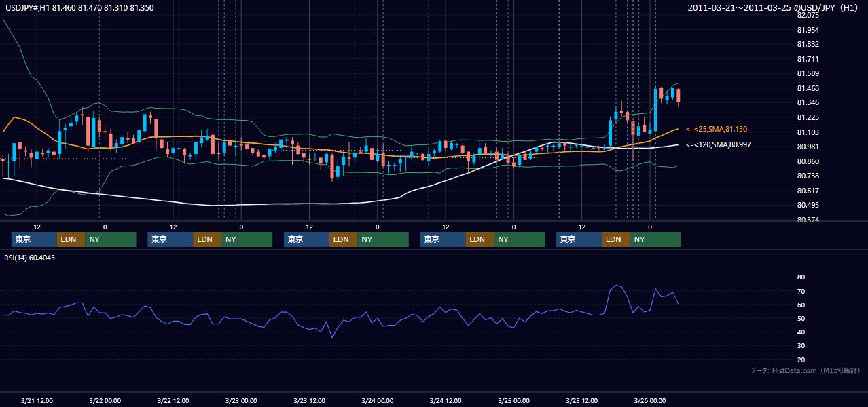Select the 3/24 12:00 time axis label
The height and width of the screenshot is (407, 868).
446,400
